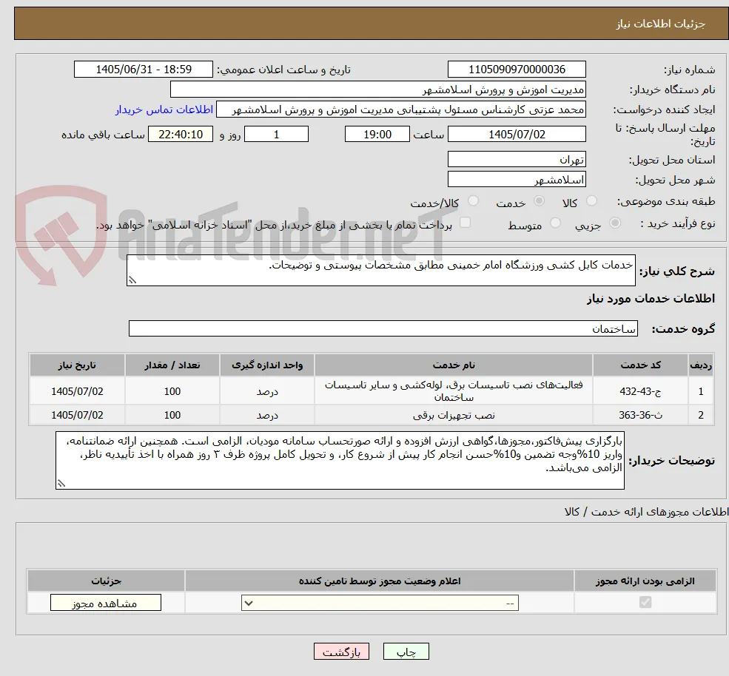Toggle the mandatory permit checkbox

coord(645,603)
